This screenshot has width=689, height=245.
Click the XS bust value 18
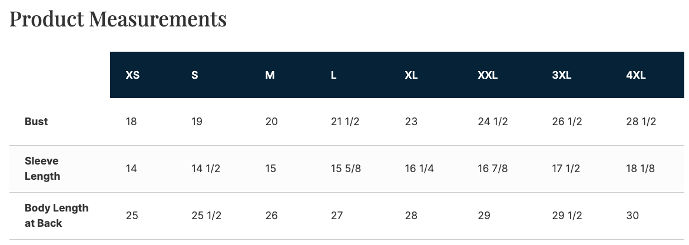coord(131,122)
